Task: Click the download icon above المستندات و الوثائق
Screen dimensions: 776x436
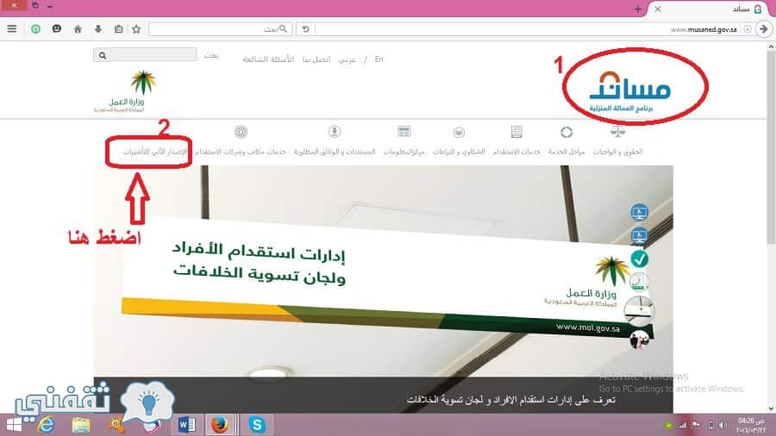Action: tap(335, 132)
